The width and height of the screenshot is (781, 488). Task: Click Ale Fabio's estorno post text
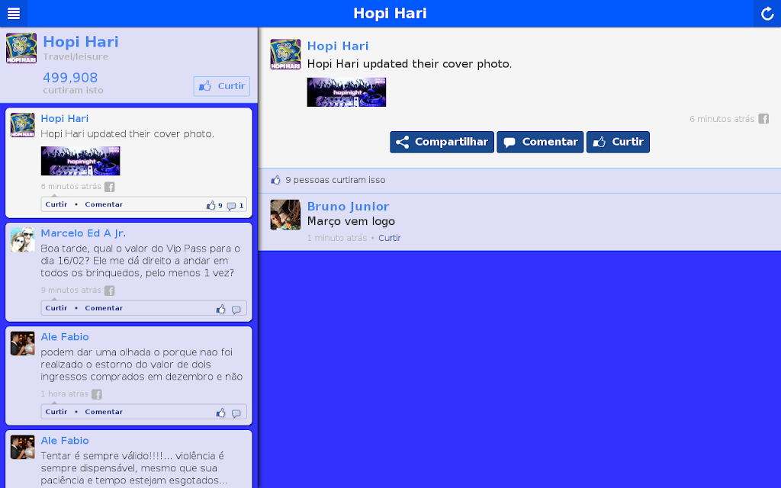click(x=141, y=364)
